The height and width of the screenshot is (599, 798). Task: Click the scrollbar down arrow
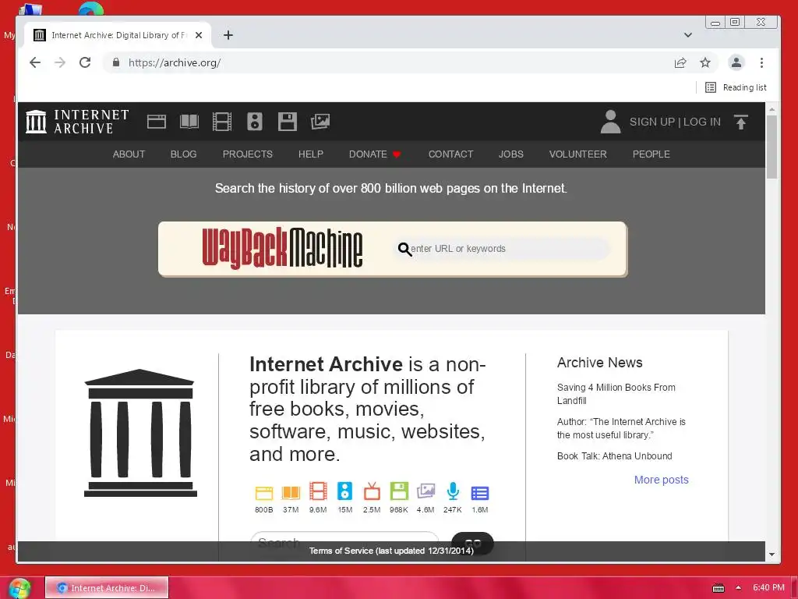point(772,555)
